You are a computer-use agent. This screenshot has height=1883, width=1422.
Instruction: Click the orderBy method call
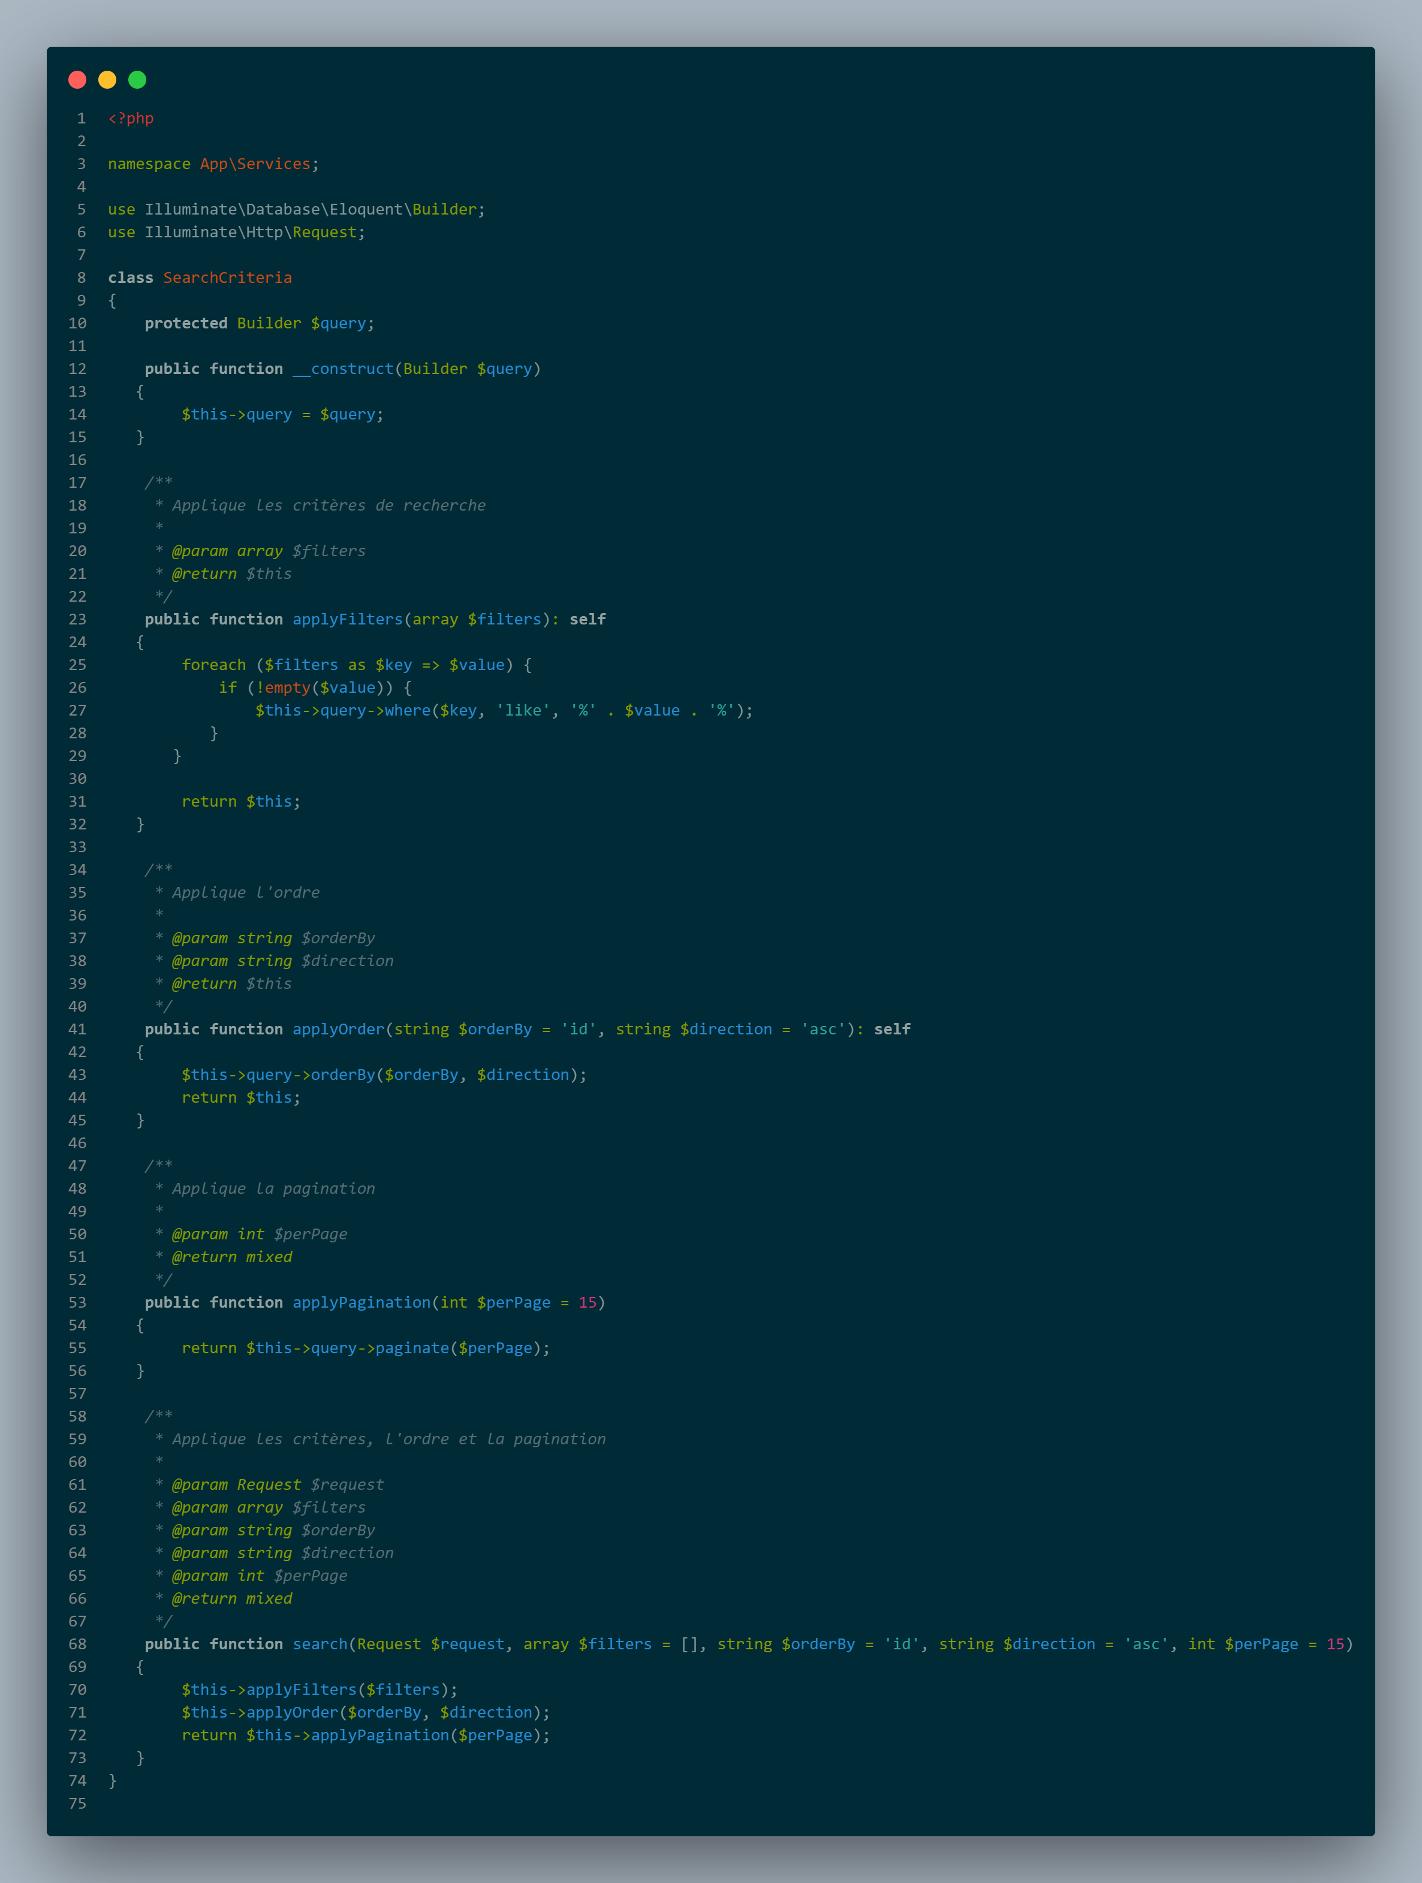[342, 1075]
